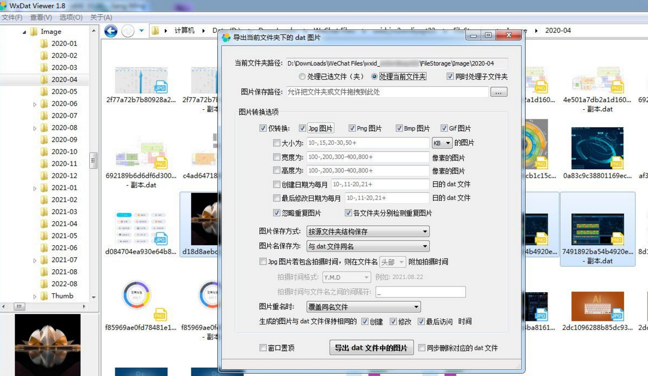
Task: Click the forward navigation arrow button
Action: point(127,31)
